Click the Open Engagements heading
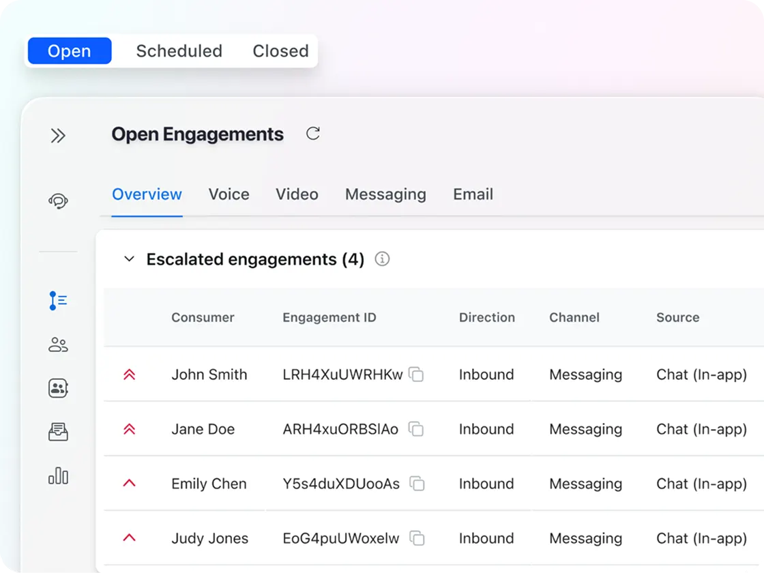Image resolution: width=764 pixels, height=573 pixels. point(197,134)
